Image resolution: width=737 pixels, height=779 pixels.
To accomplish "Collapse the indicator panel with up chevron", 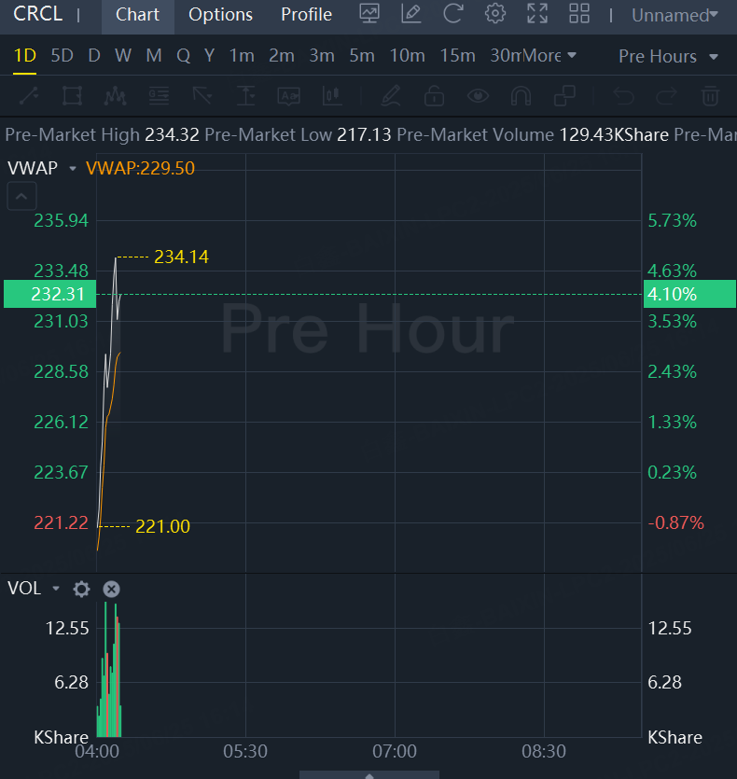I will 22,196.
